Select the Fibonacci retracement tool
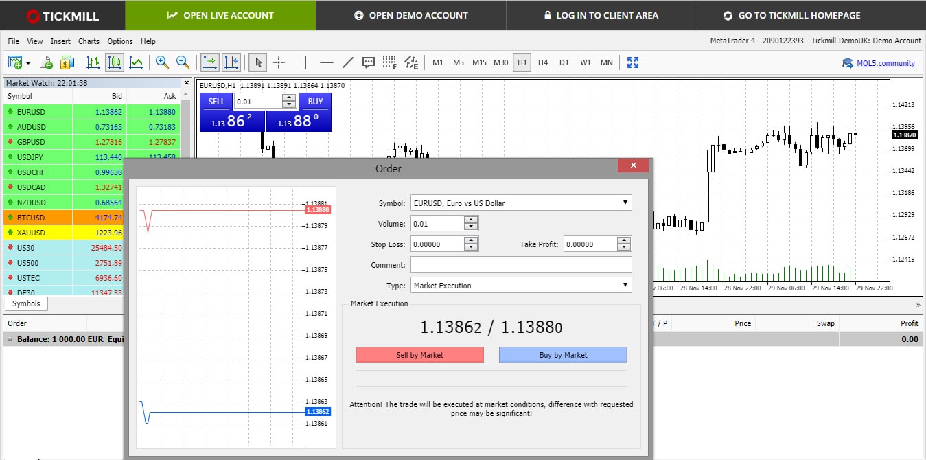 pos(390,62)
